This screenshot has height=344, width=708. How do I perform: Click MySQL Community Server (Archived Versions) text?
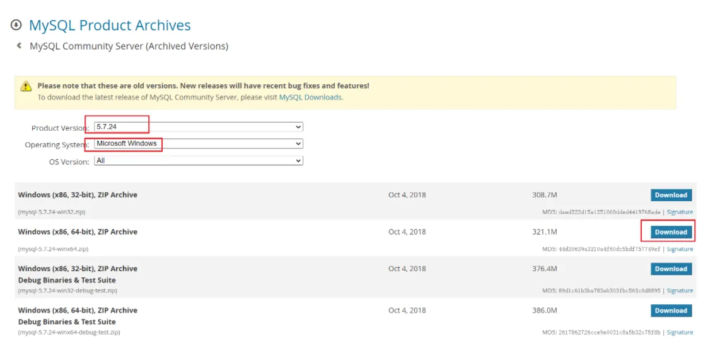[x=129, y=46]
